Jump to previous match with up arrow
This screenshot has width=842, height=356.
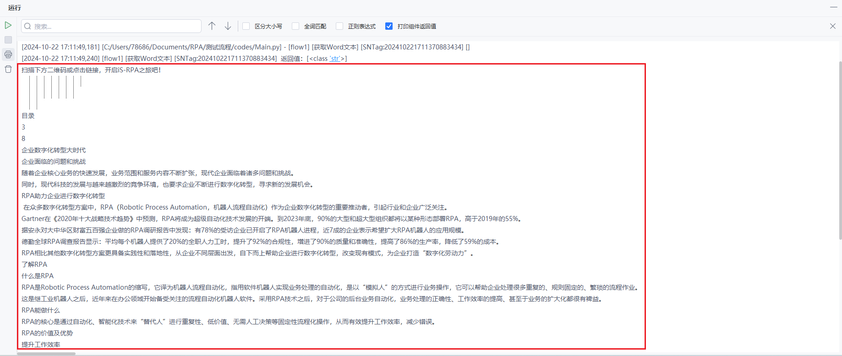tap(212, 26)
